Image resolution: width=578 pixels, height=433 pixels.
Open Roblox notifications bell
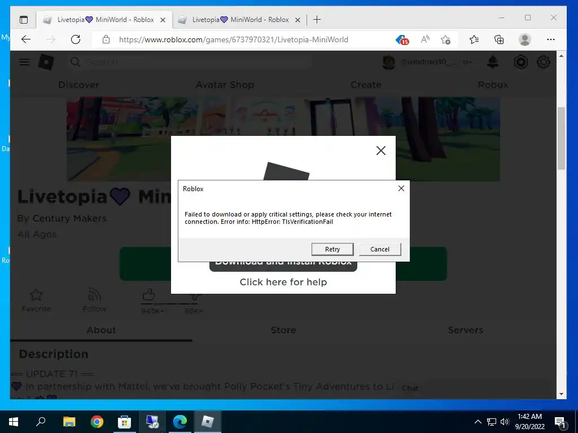tap(493, 62)
